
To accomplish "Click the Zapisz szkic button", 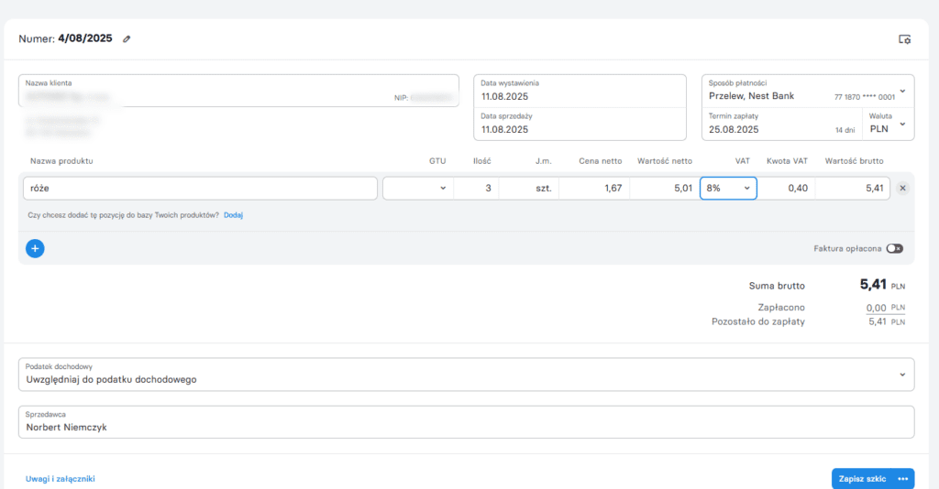I will pos(862,479).
